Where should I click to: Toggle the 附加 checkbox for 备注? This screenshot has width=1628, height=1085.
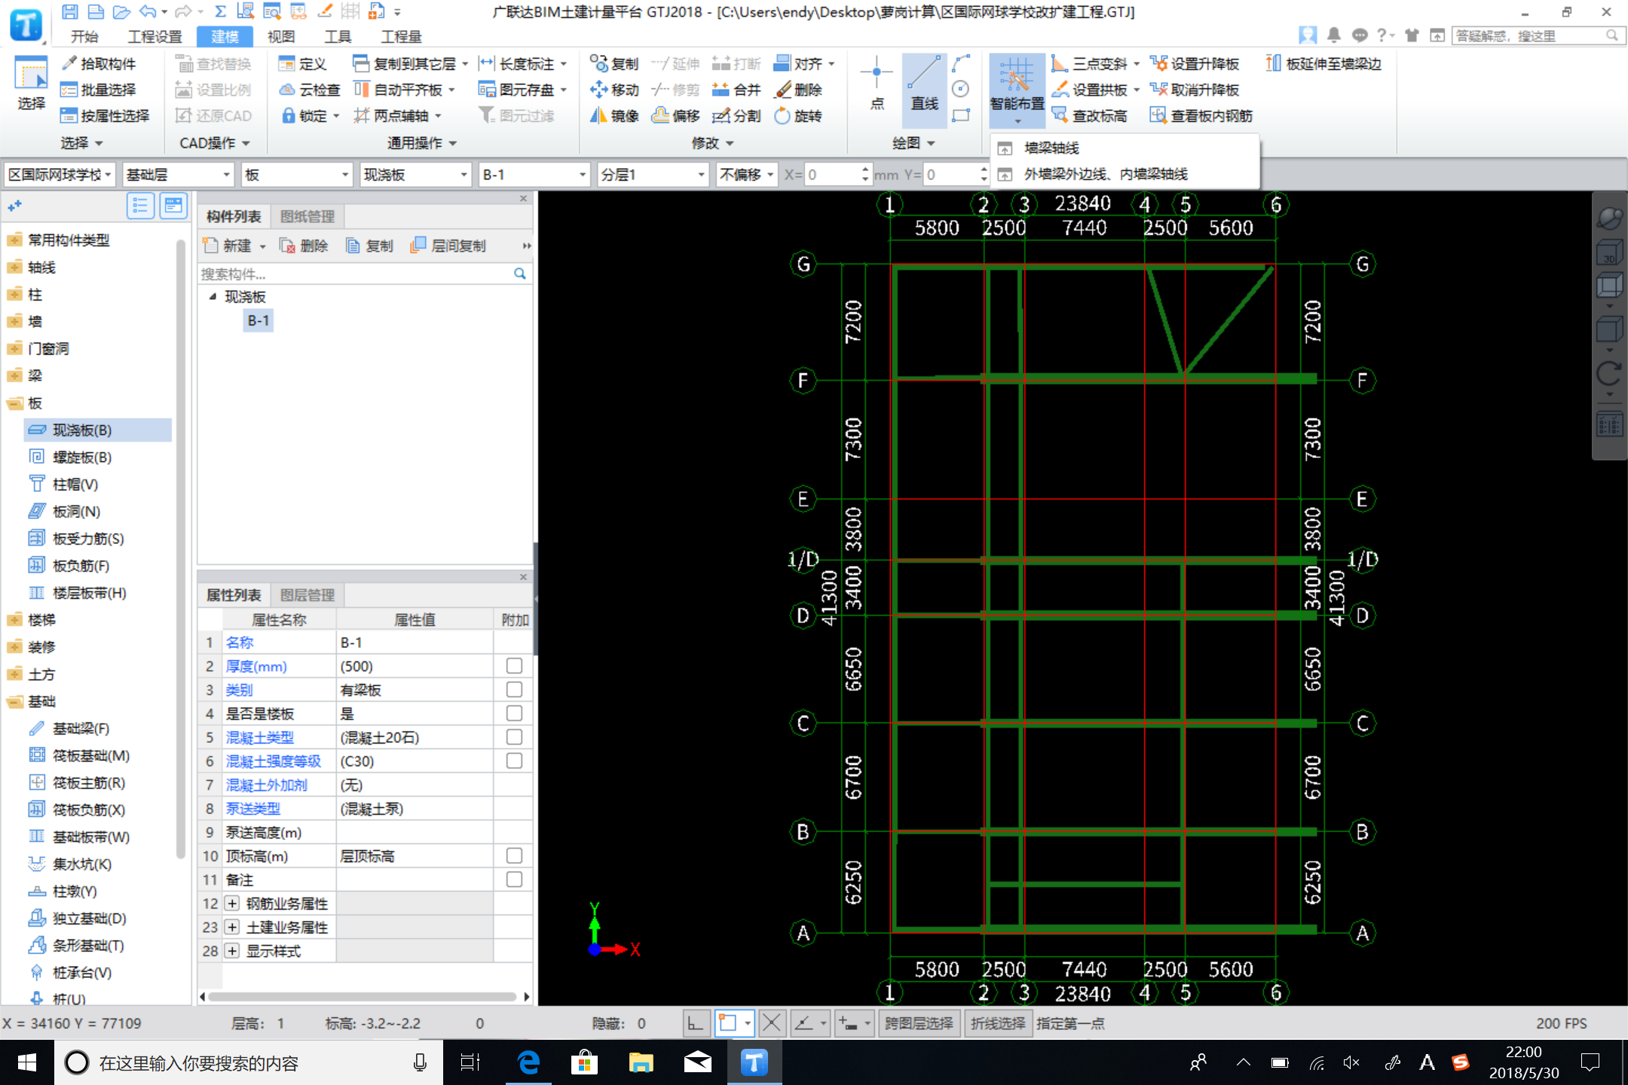click(x=514, y=879)
